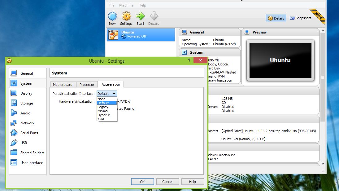This screenshot has height=191, width=339.
Task: Open Serial Ports settings category
Action: click(x=28, y=133)
